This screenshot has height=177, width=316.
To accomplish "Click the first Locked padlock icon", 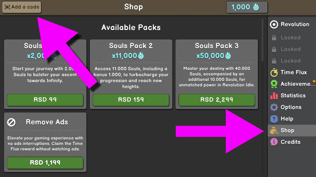I will tap(274, 37).
